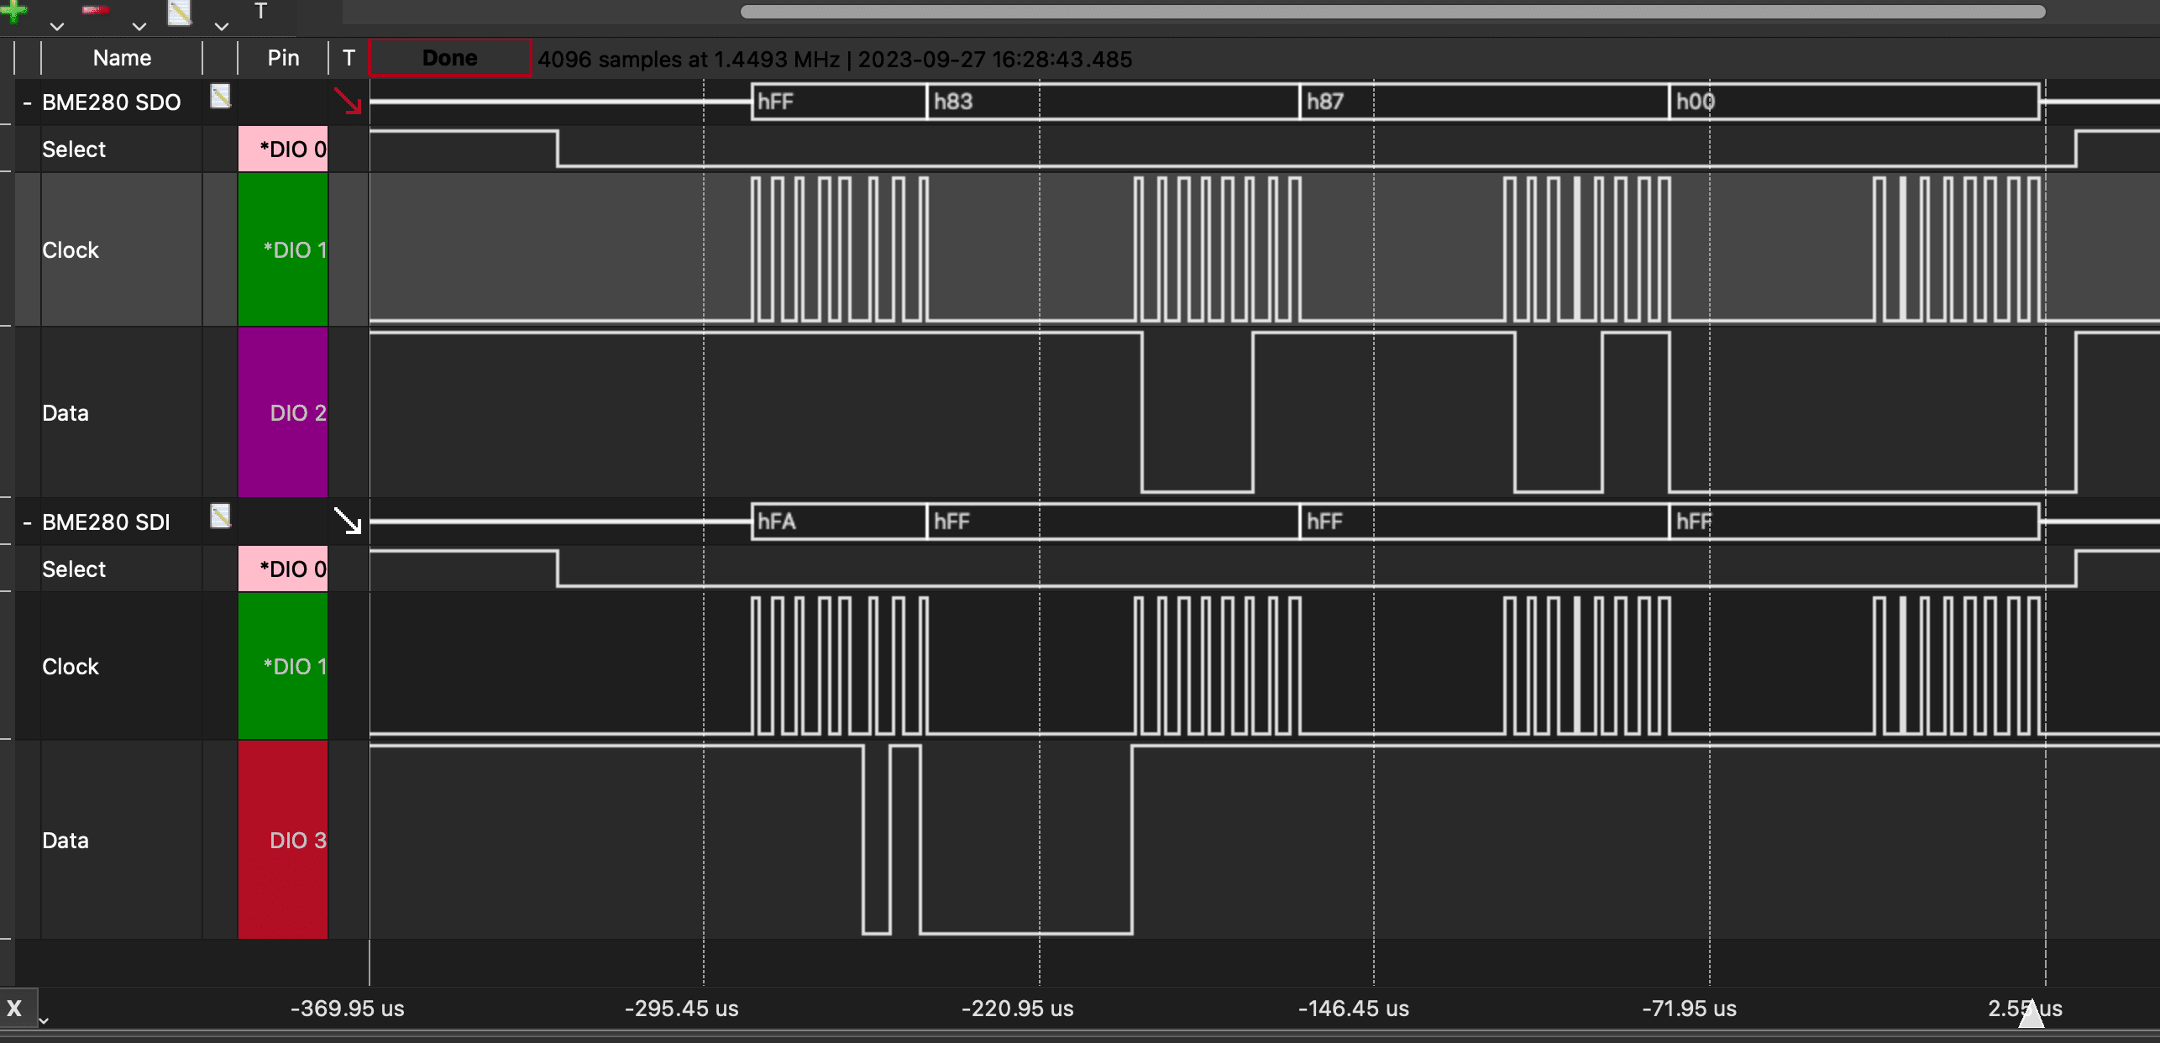Edit properties icon of BME280 SDI
This screenshot has width=2160, height=1043.
coord(220,516)
